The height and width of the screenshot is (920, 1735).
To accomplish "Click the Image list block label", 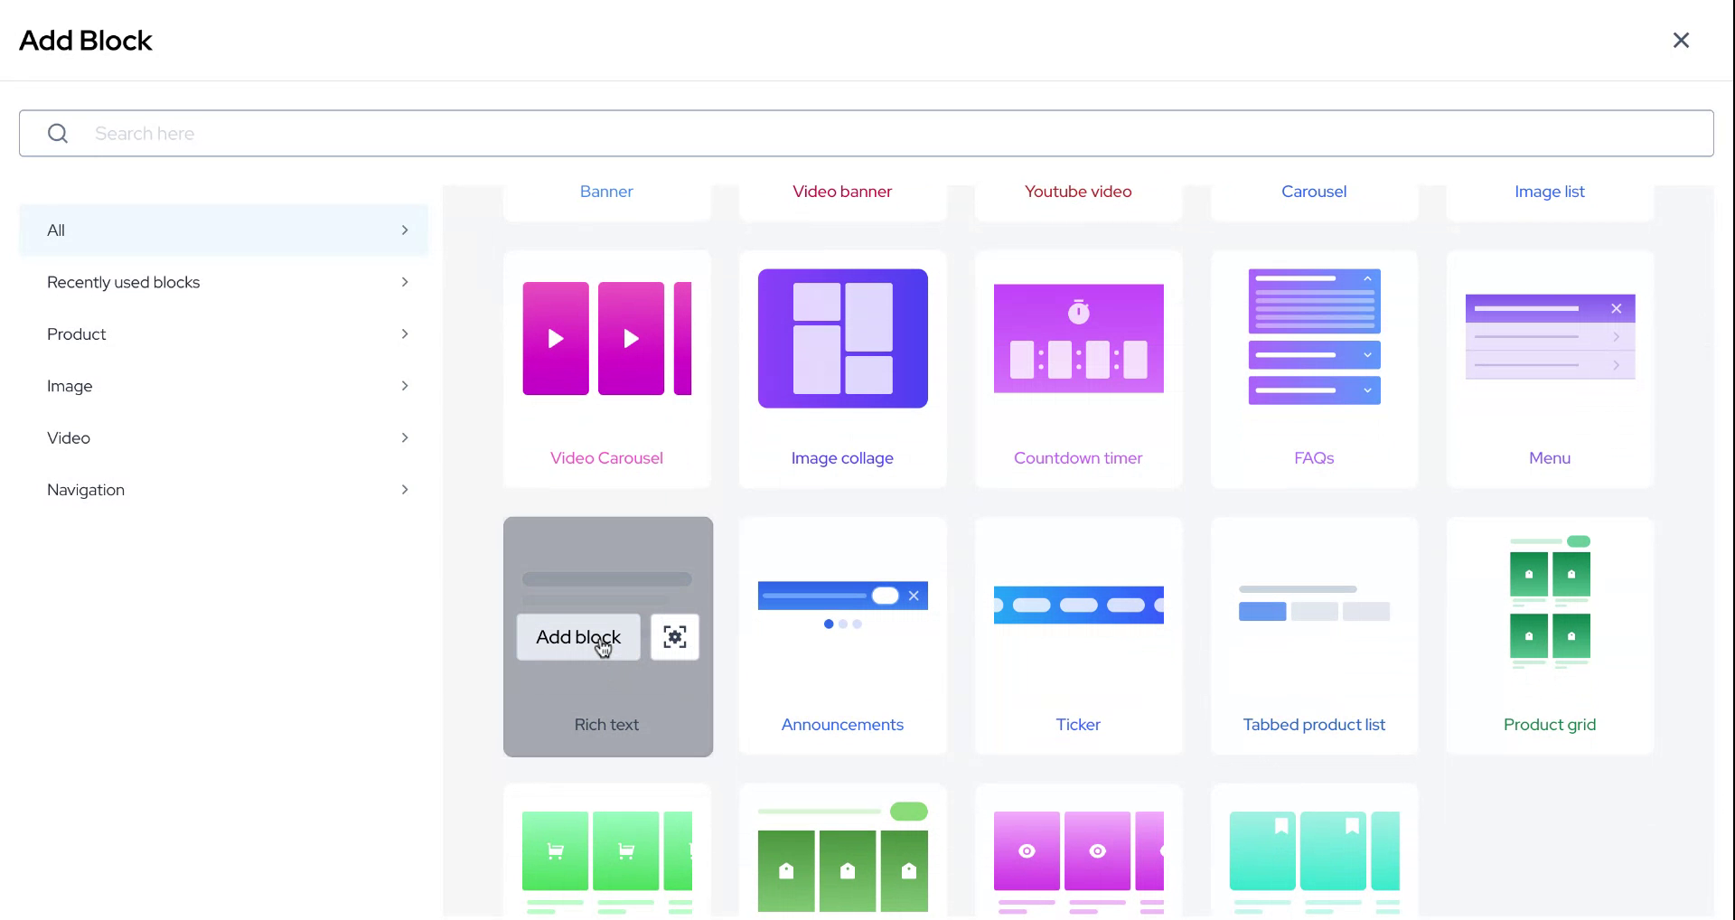I will click(1550, 192).
